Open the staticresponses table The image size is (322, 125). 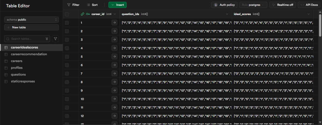(31, 81)
